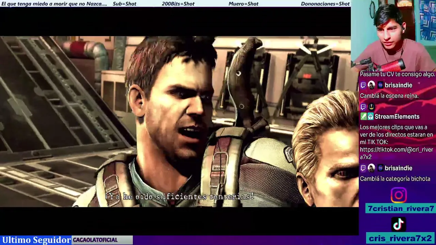Viewport: 436px width, 245px height.
Task: Click the robot badge beside StreamElements
Action: 370,116
